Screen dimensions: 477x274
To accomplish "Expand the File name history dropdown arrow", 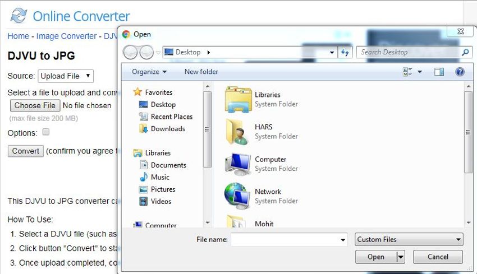I will click(x=343, y=240).
